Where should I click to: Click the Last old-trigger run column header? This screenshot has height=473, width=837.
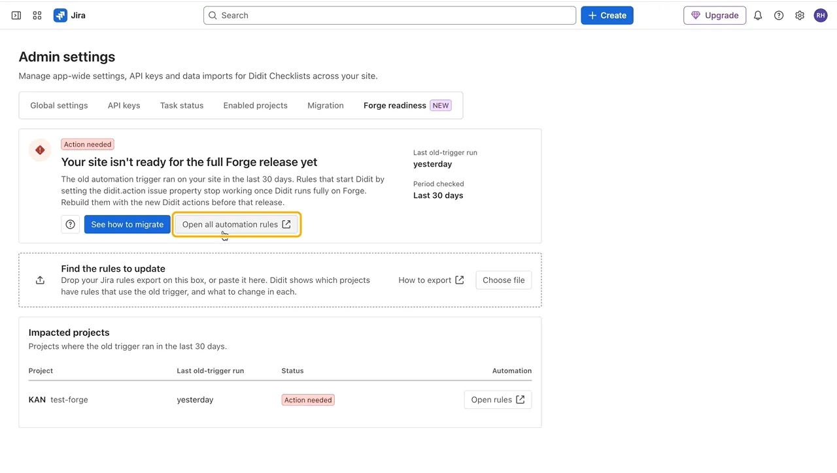coord(211,370)
